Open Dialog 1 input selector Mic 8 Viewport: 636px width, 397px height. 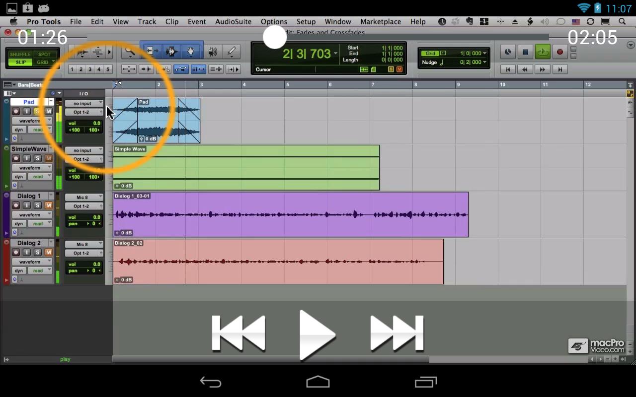click(x=84, y=198)
